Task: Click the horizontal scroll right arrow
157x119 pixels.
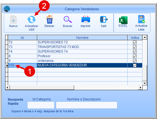Action: [140, 87]
